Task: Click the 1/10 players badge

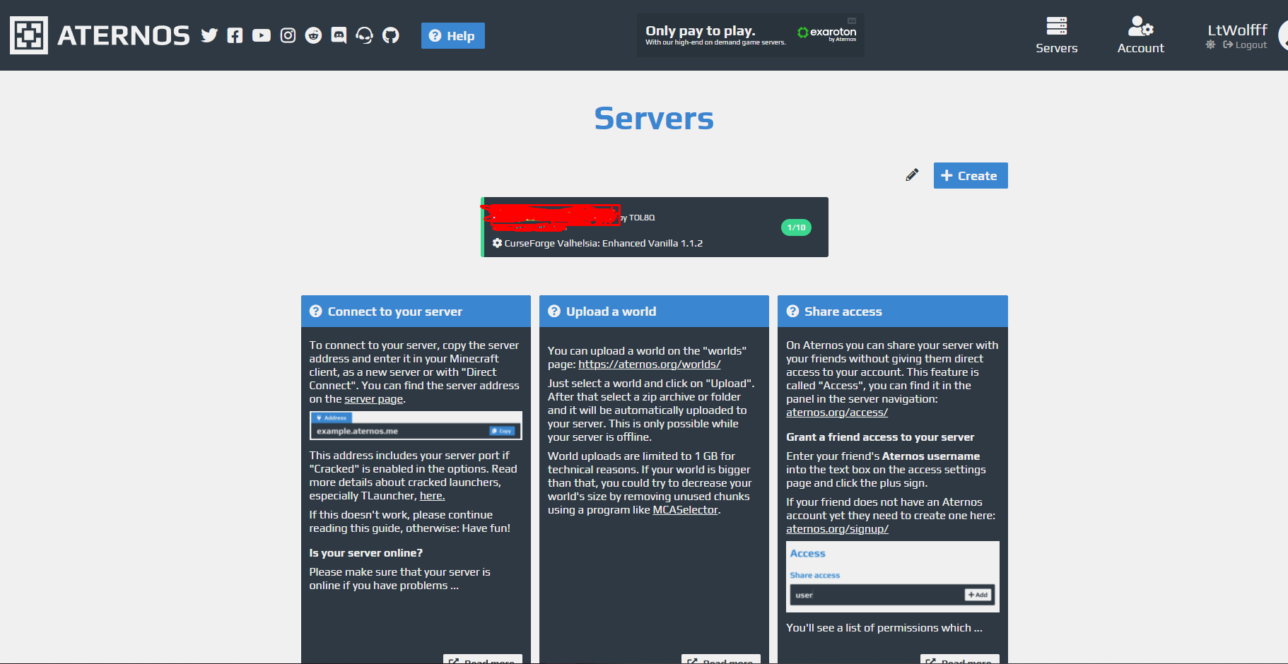Action: pos(796,227)
